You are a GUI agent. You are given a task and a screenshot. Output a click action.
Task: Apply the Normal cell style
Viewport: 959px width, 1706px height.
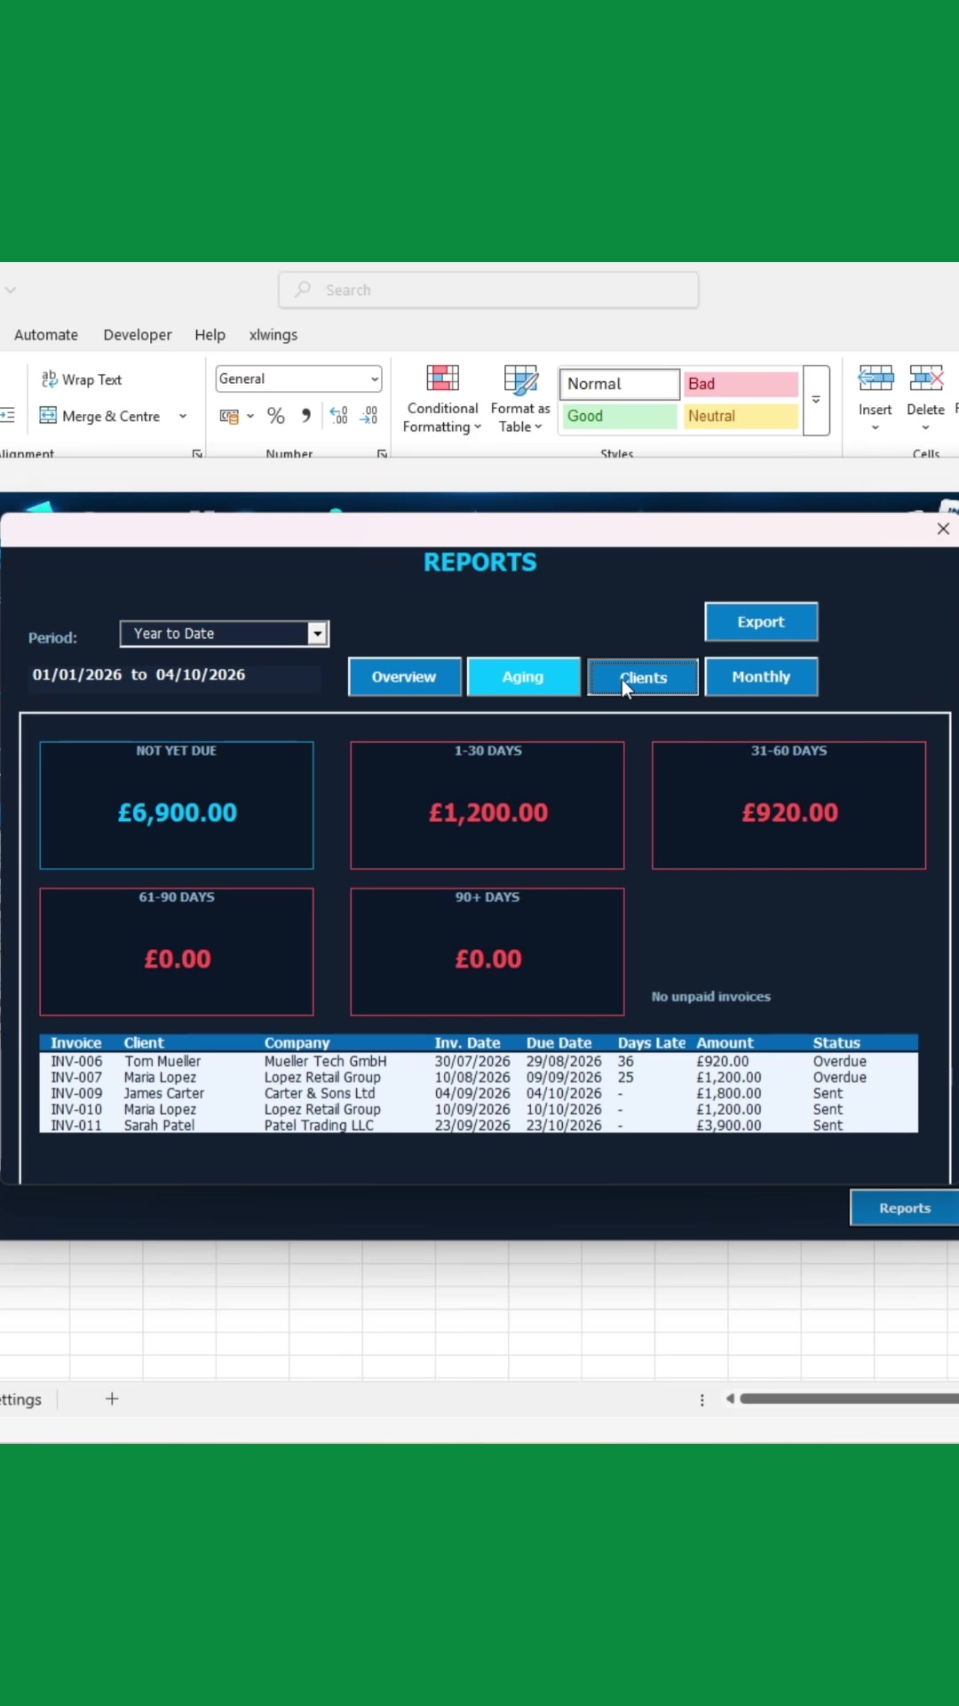tap(619, 384)
